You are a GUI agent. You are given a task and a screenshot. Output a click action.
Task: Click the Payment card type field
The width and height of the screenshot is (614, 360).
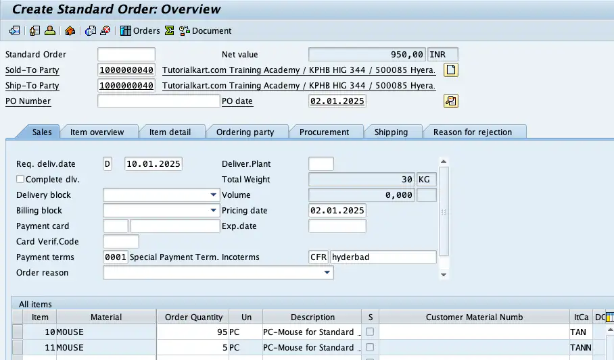[116, 226]
